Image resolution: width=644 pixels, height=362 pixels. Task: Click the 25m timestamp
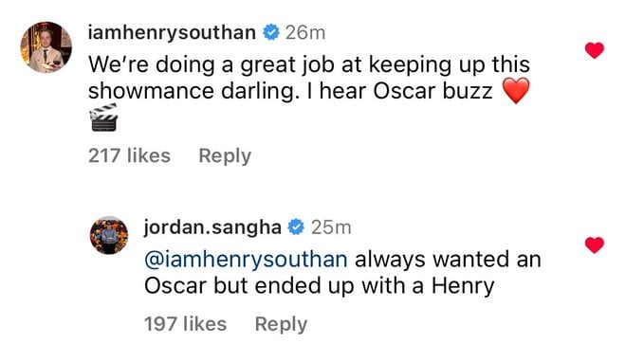pos(331,227)
